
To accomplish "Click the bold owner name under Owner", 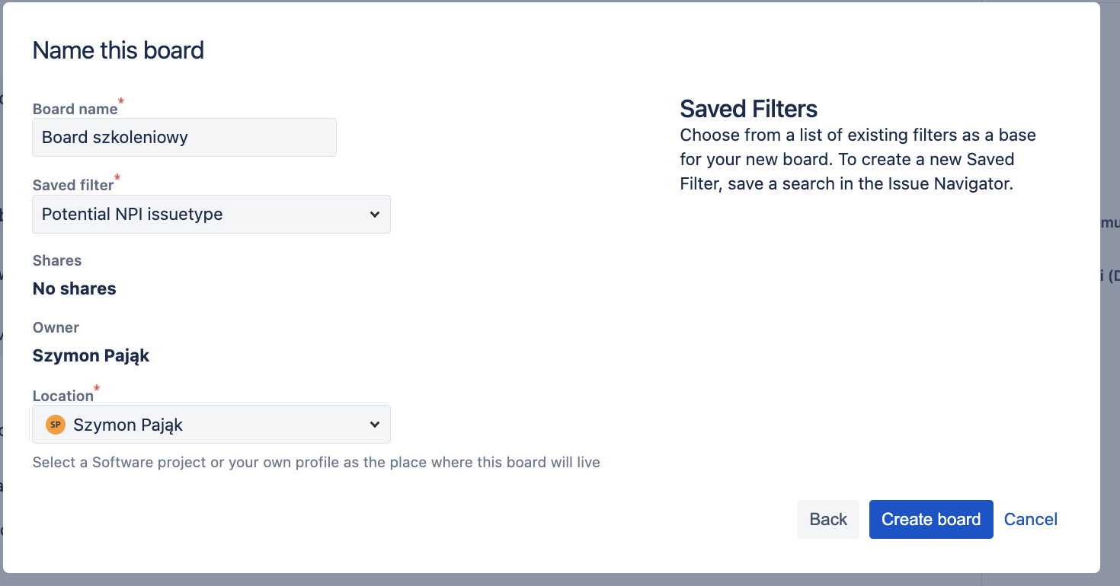I will tap(91, 356).
